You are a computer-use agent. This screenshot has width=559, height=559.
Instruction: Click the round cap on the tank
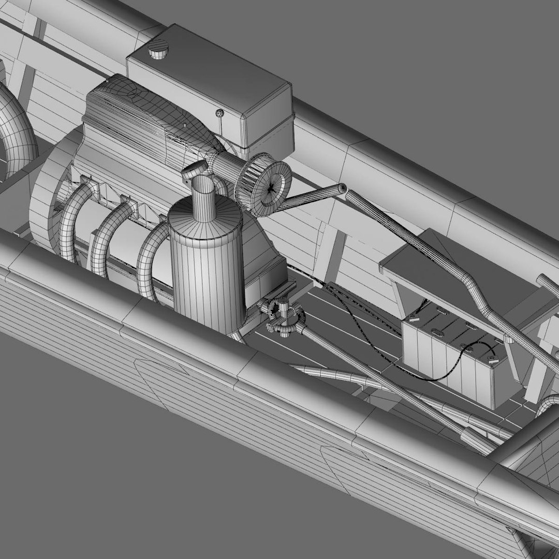point(158,49)
